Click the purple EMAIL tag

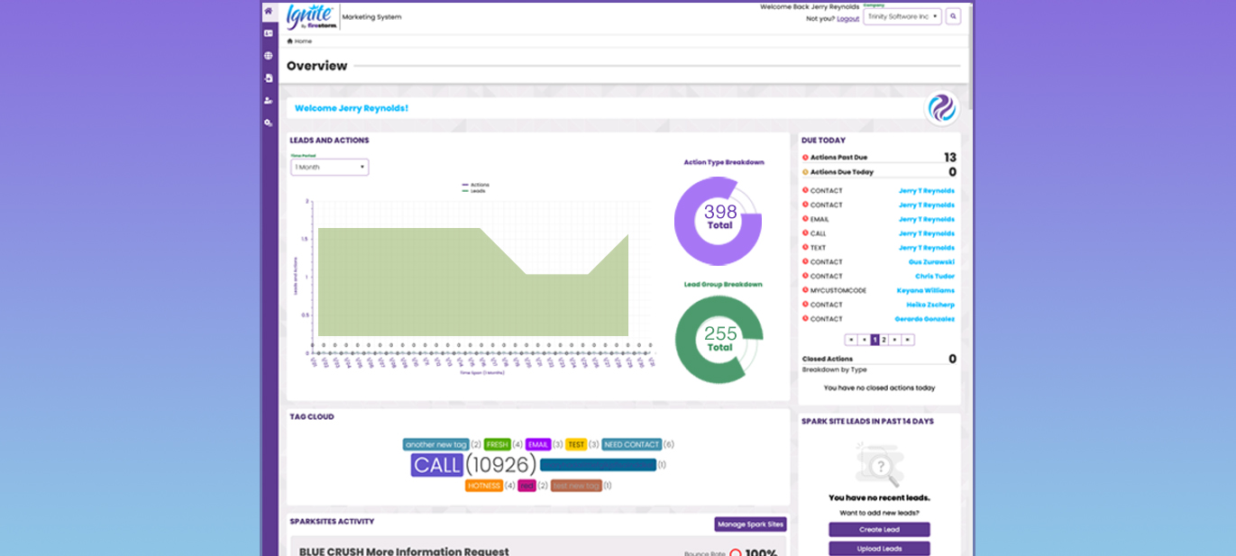538,444
